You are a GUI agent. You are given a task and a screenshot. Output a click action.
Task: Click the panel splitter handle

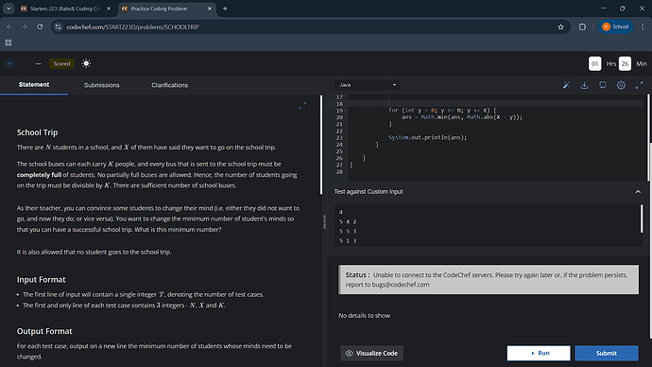[325, 221]
